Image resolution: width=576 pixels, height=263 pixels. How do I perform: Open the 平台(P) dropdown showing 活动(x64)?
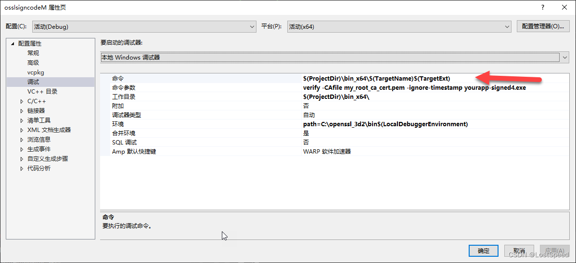(399, 26)
